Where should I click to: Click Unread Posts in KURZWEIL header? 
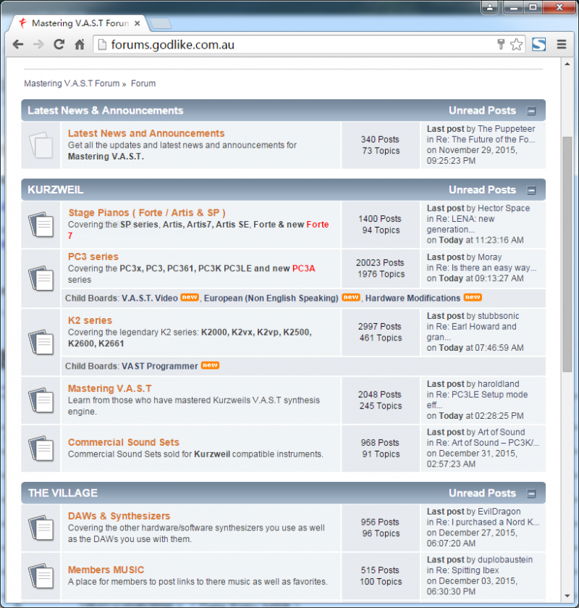coord(482,190)
